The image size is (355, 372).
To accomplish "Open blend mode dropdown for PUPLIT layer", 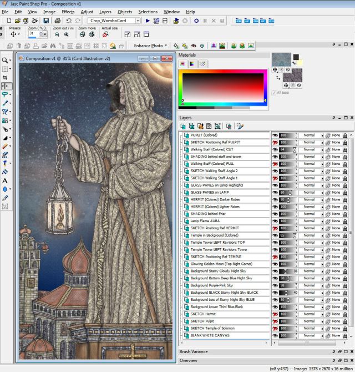I will (322, 135).
